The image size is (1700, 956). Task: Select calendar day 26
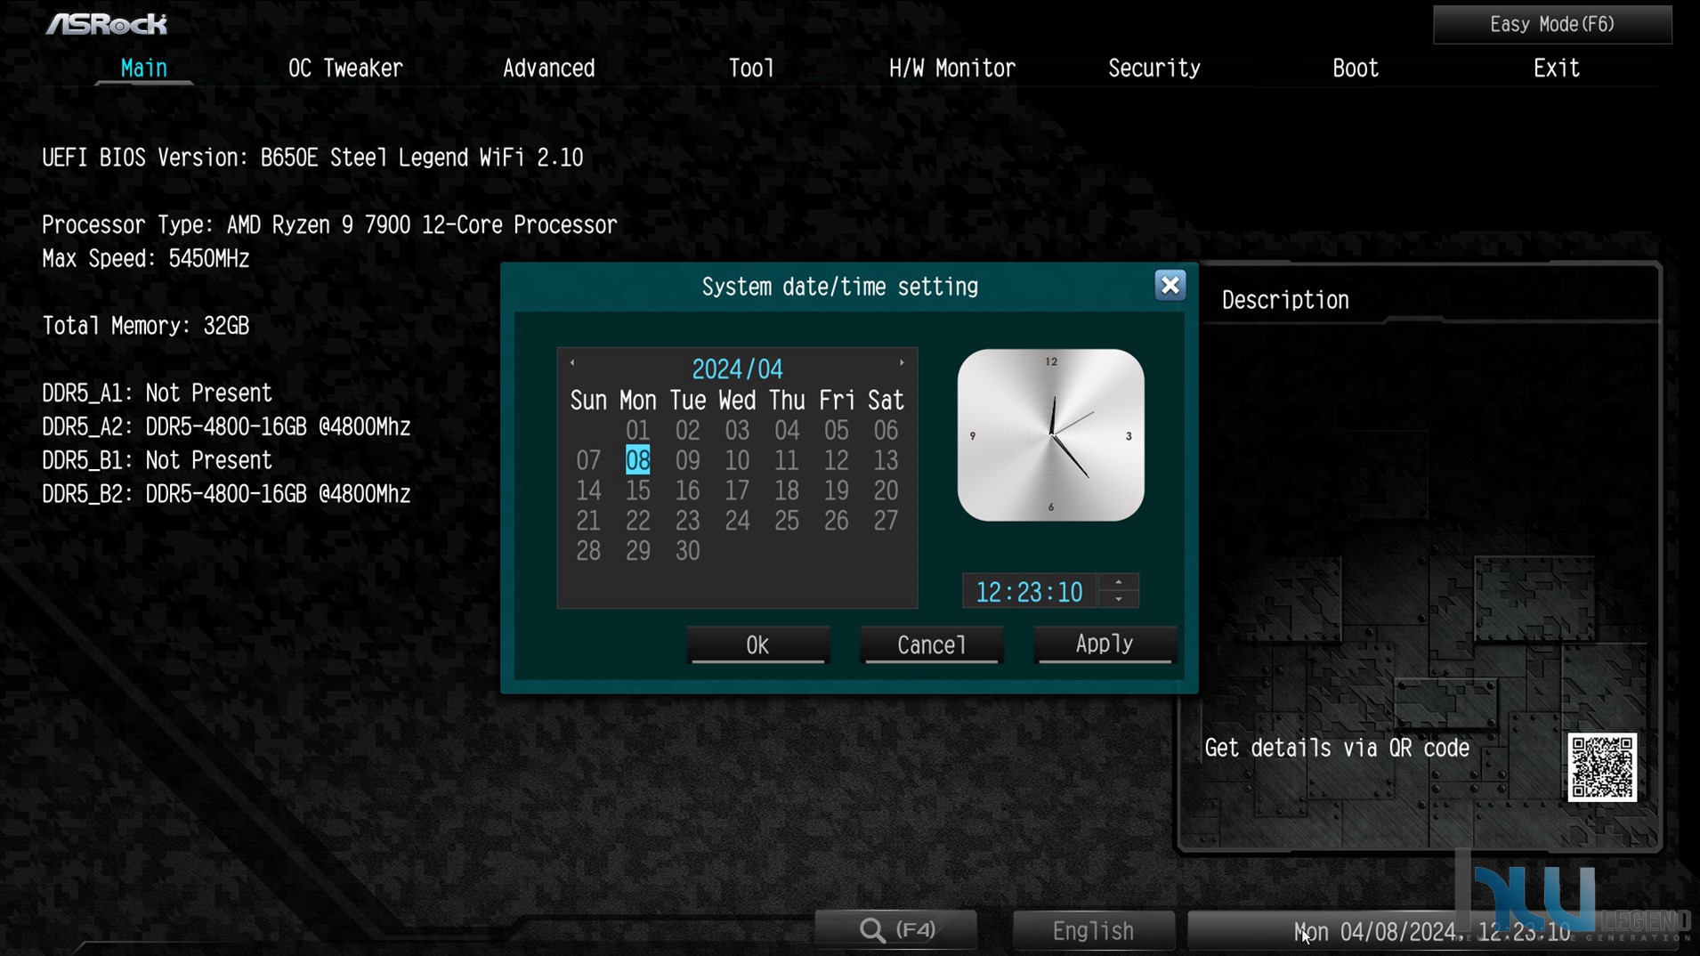(836, 522)
